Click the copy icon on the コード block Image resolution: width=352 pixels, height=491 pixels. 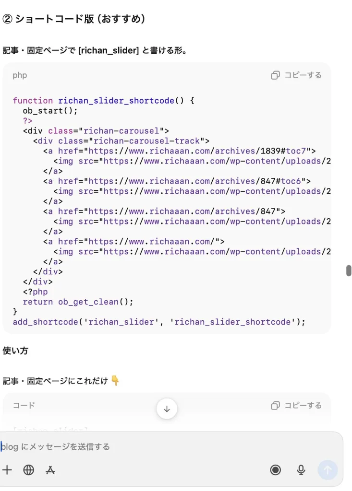275,405
